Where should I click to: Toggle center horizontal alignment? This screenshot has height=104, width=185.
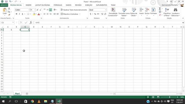click(x=47, y=14)
